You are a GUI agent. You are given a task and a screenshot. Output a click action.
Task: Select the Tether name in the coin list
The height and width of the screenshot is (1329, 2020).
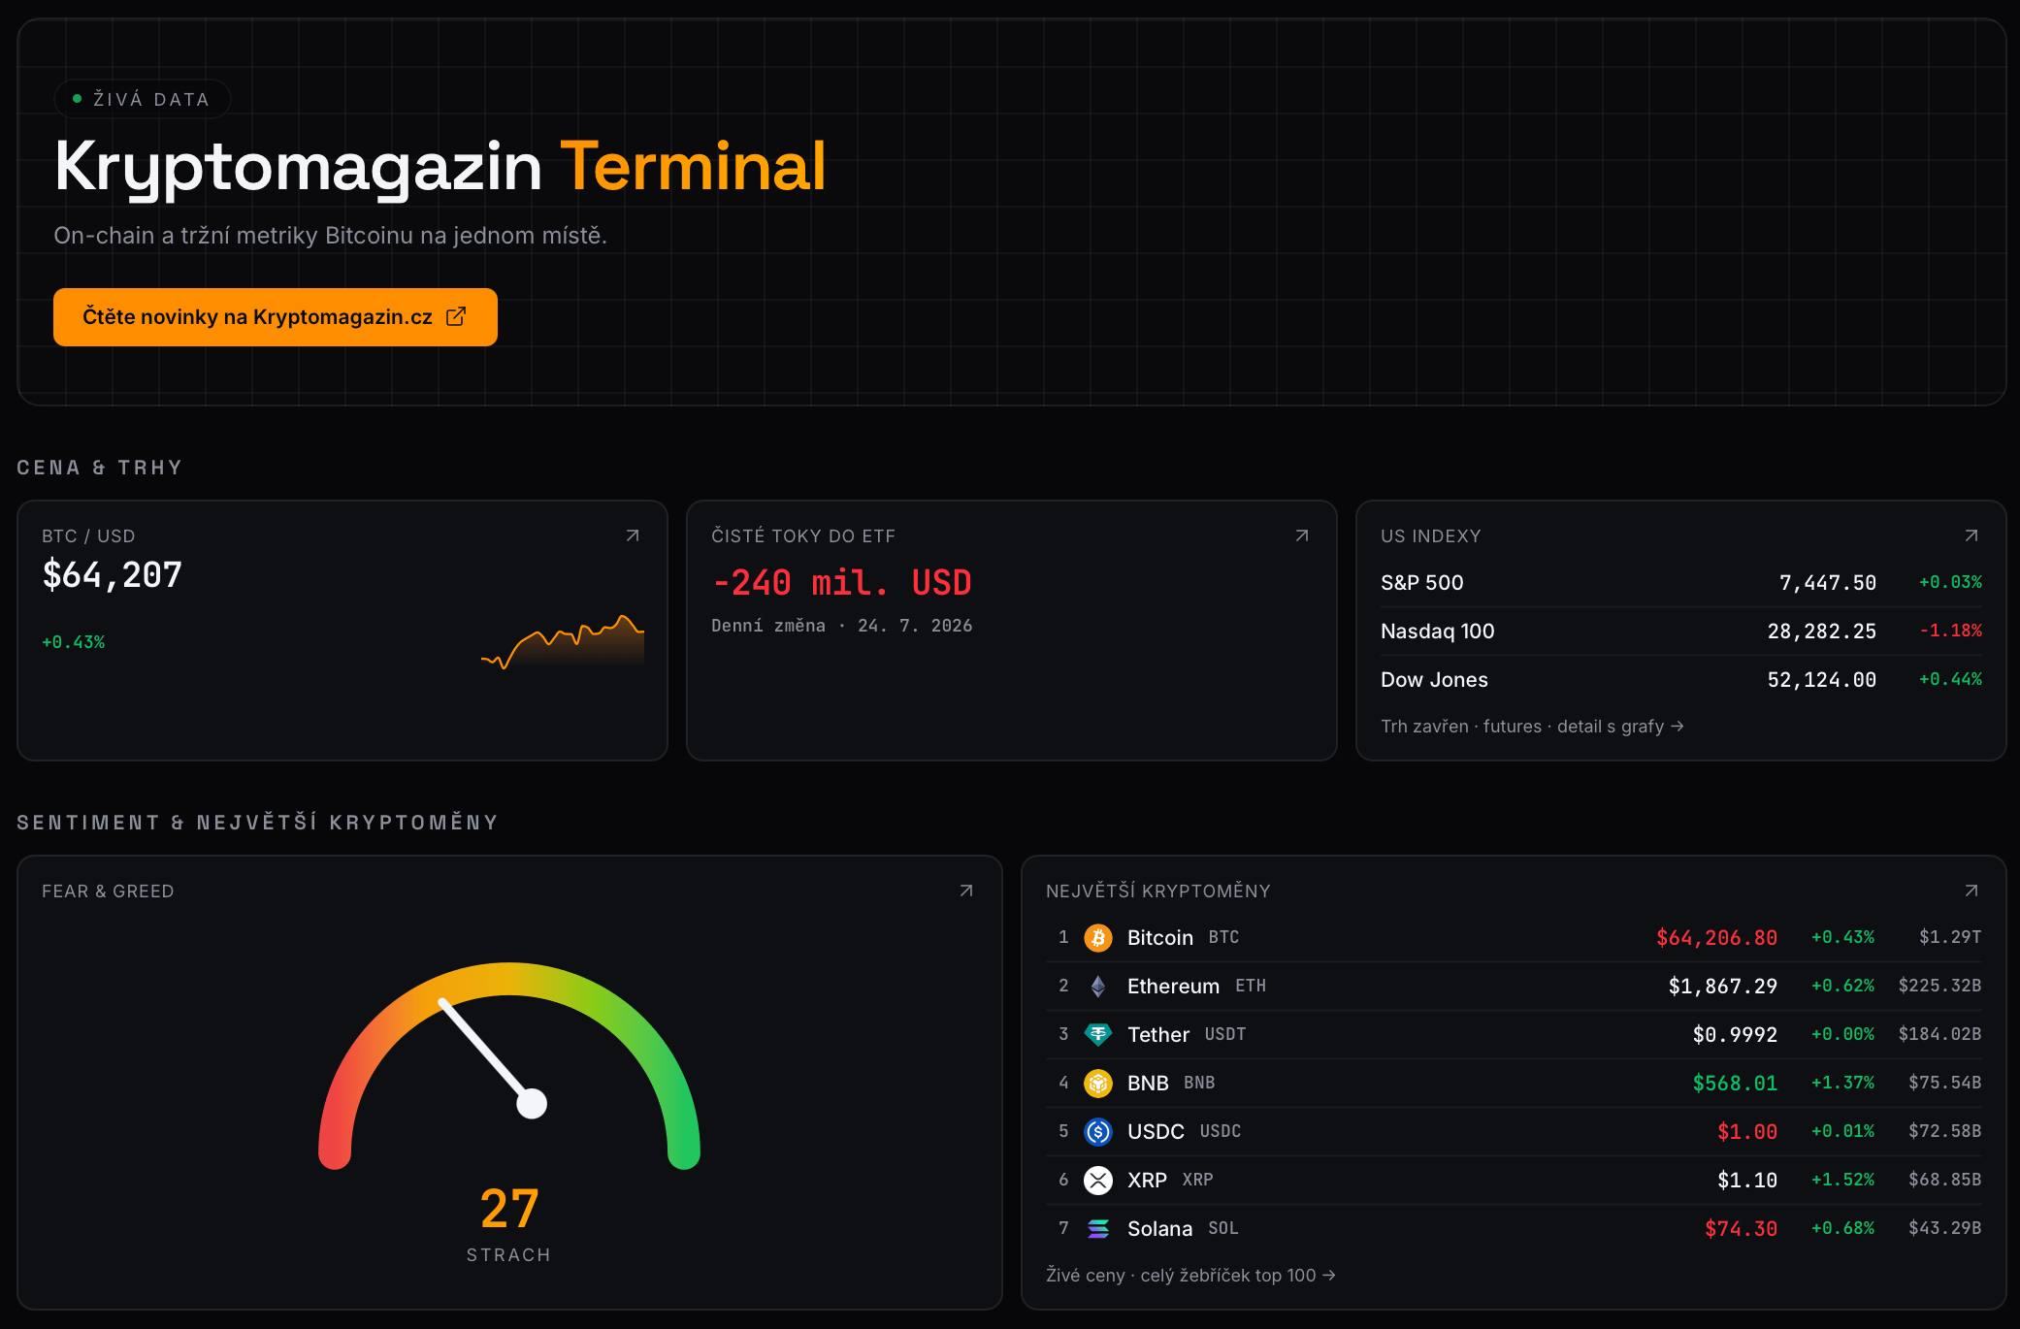click(1158, 1035)
